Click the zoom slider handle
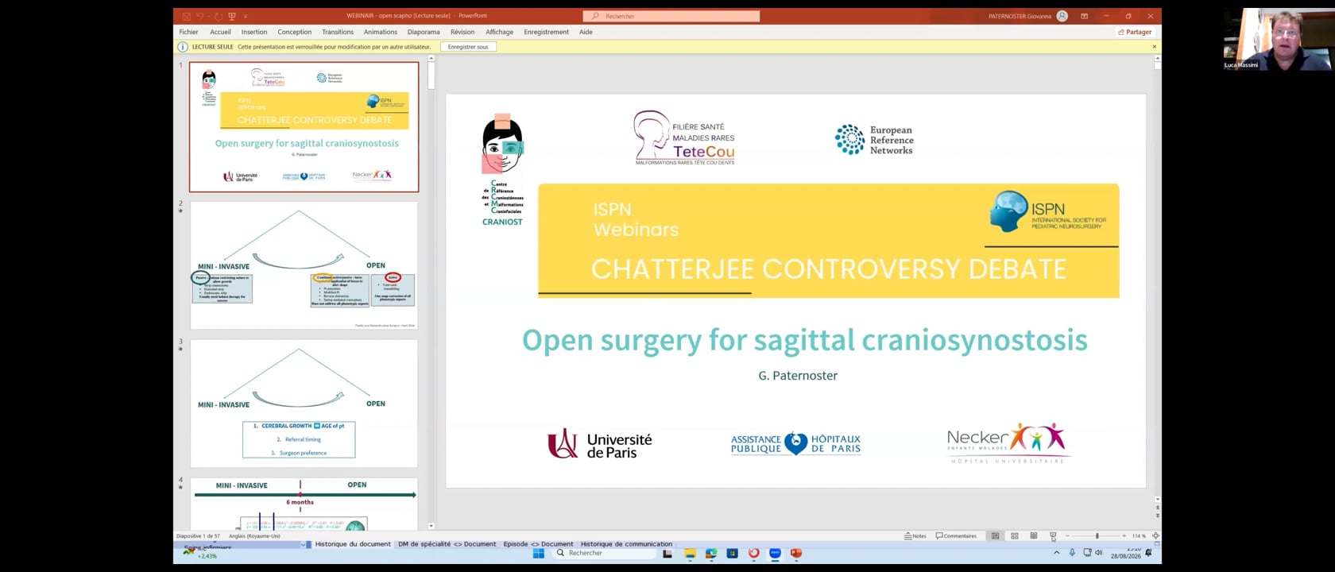Screen dimensions: 1335x572 click(x=1097, y=536)
